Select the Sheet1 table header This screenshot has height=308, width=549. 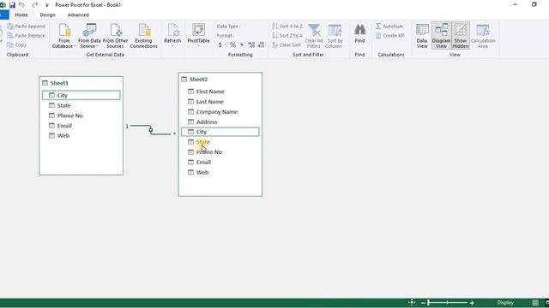coord(81,83)
